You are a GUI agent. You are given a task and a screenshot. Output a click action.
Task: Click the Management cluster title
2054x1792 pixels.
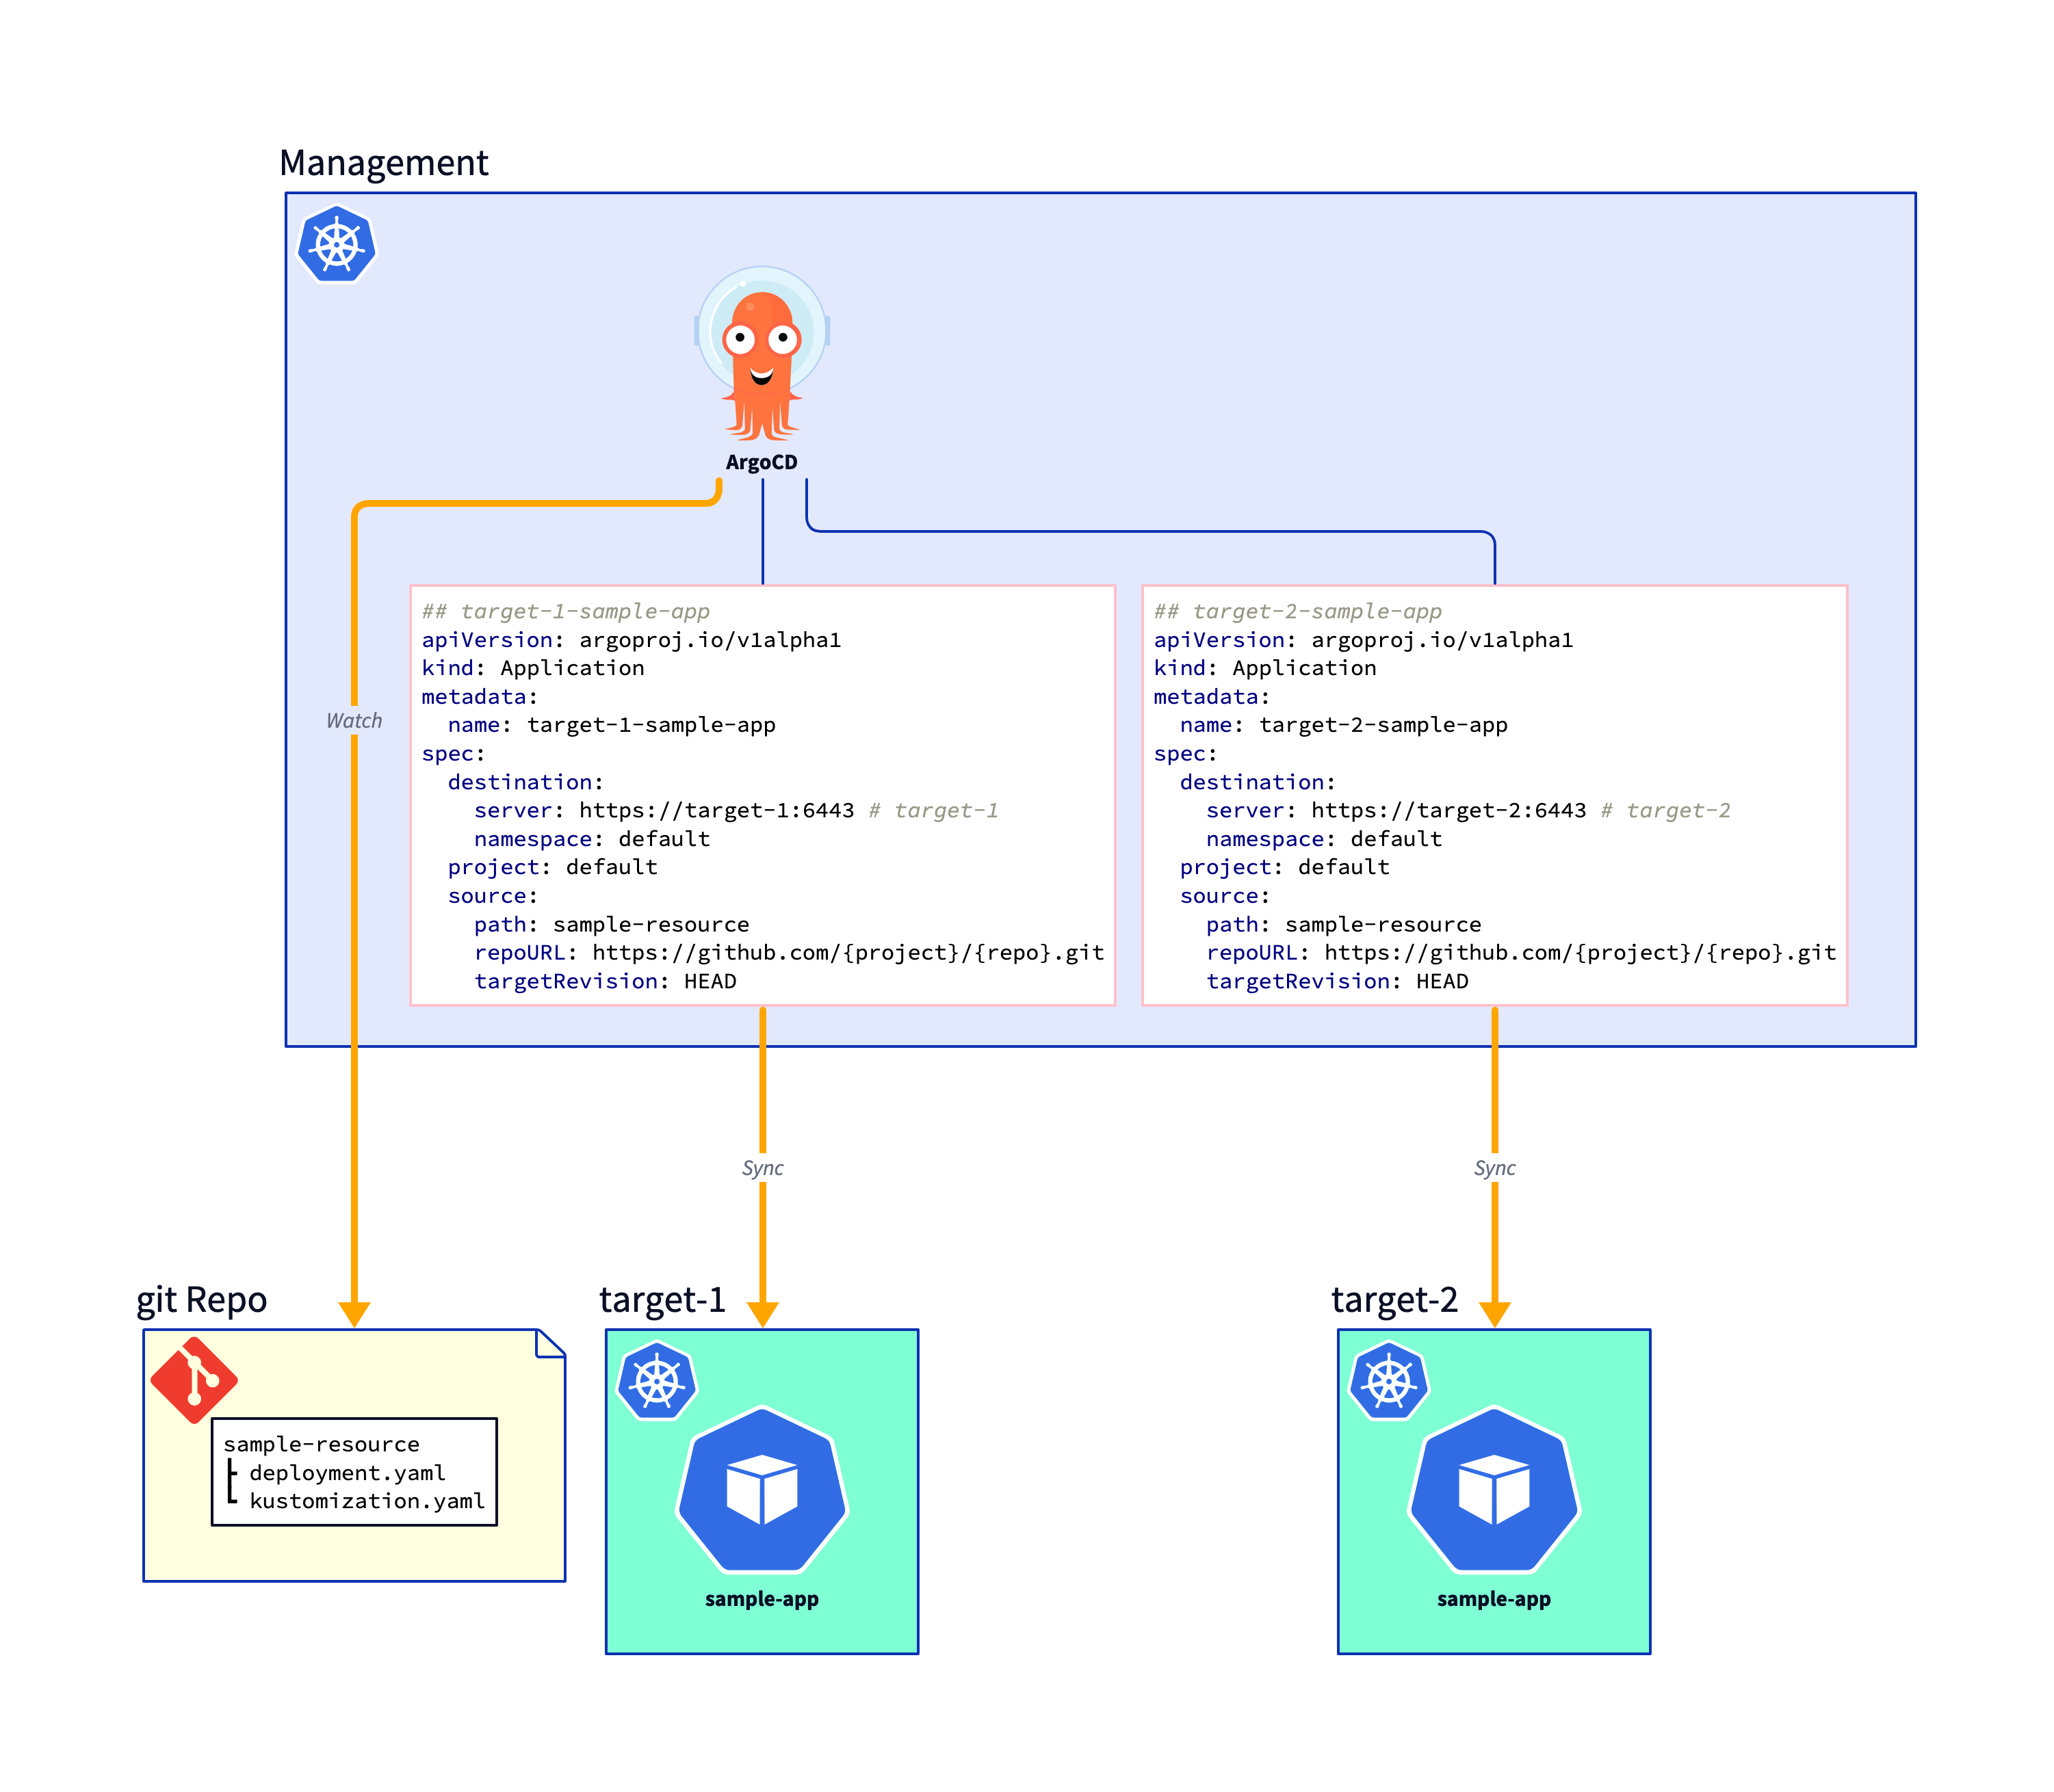click(383, 163)
